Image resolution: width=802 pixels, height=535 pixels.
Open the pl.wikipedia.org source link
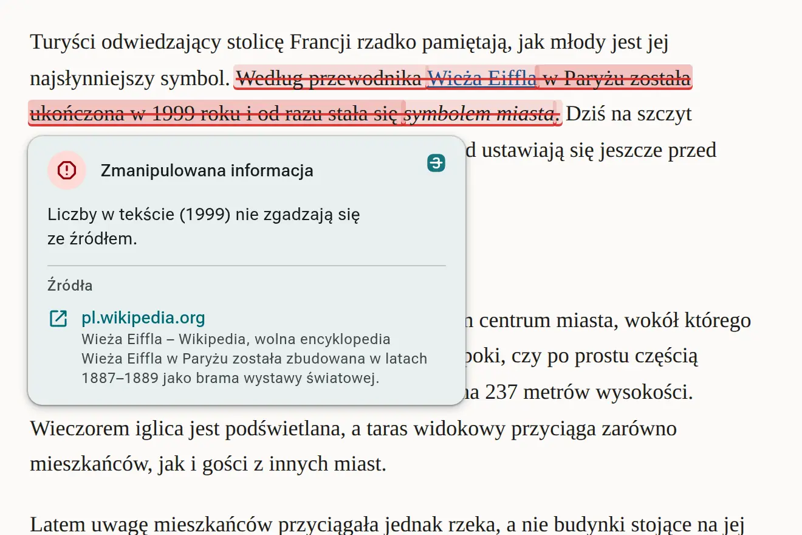(143, 318)
